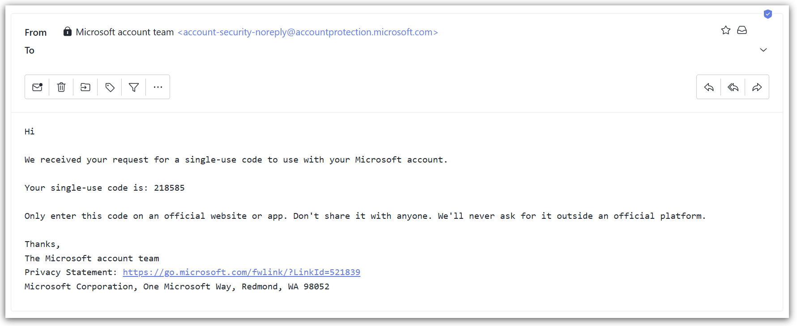
Task: Click the filter funnel icon
Action: click(x=134, y=87)
